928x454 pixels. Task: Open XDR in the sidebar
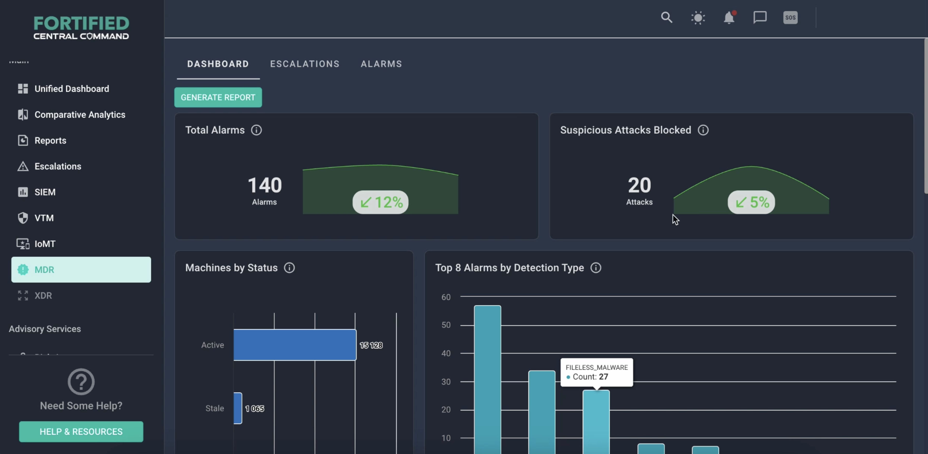tap(81, 296)
